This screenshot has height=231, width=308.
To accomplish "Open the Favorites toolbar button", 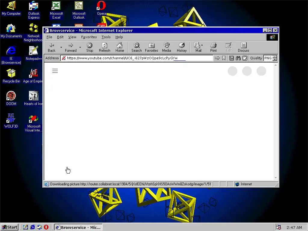I will pyautogui.click(x=152, y=48).
